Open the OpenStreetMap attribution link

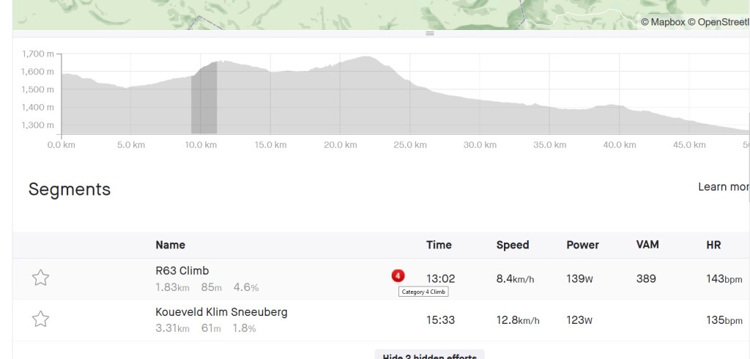tap(723, 22)
